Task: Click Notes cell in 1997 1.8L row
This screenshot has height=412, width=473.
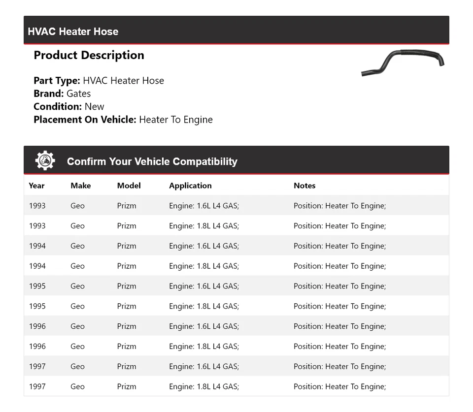Action: pyautogui.click(x=339, y=387)
